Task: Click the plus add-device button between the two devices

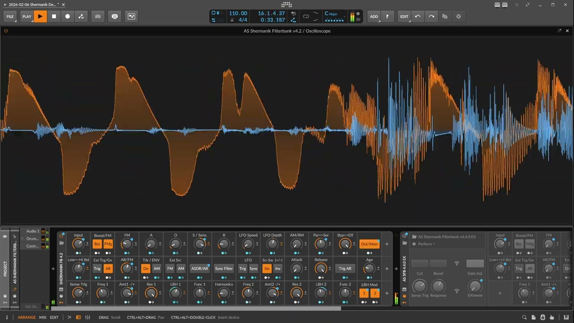Action: coord(396,269)
